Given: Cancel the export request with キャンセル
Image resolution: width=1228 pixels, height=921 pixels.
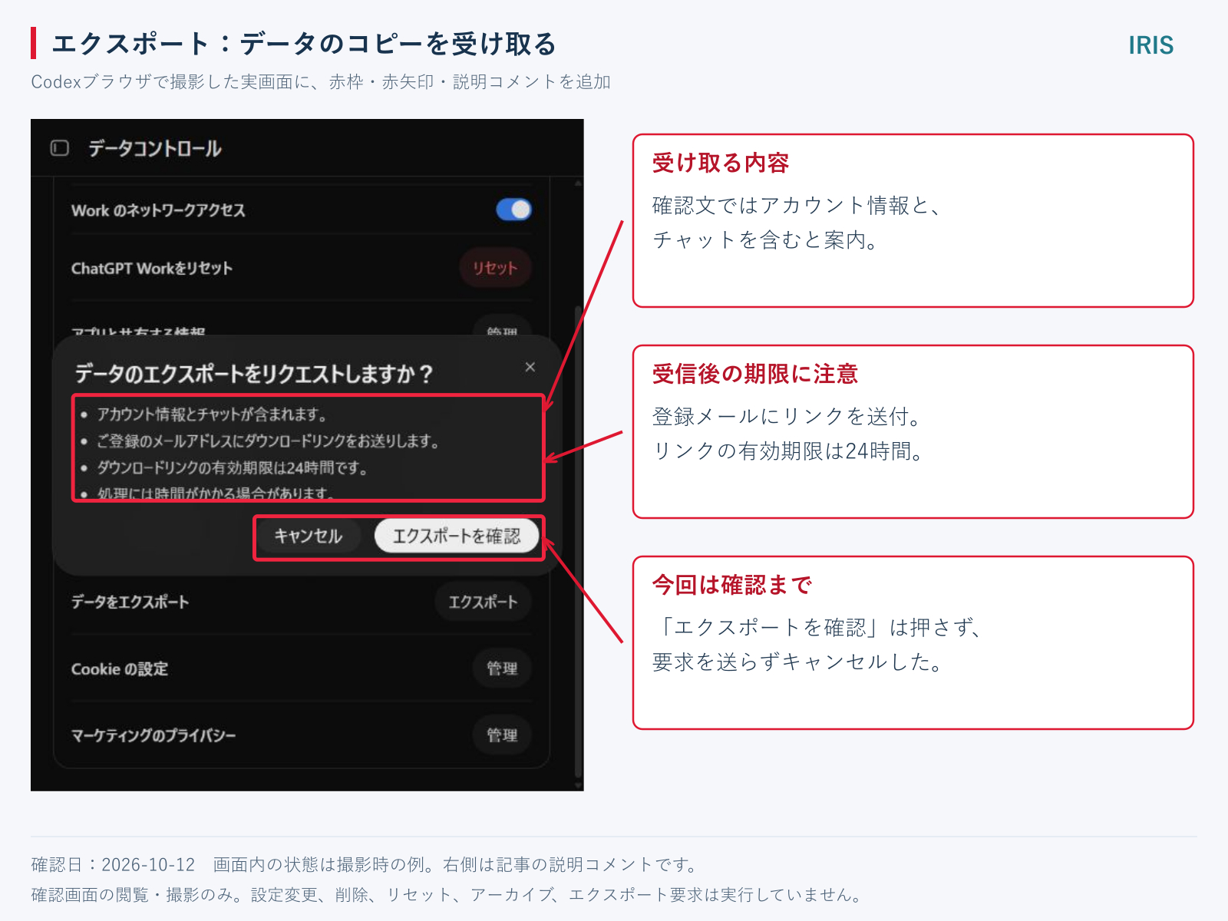Looking at the screenshot, I should [x=309, y=536].
